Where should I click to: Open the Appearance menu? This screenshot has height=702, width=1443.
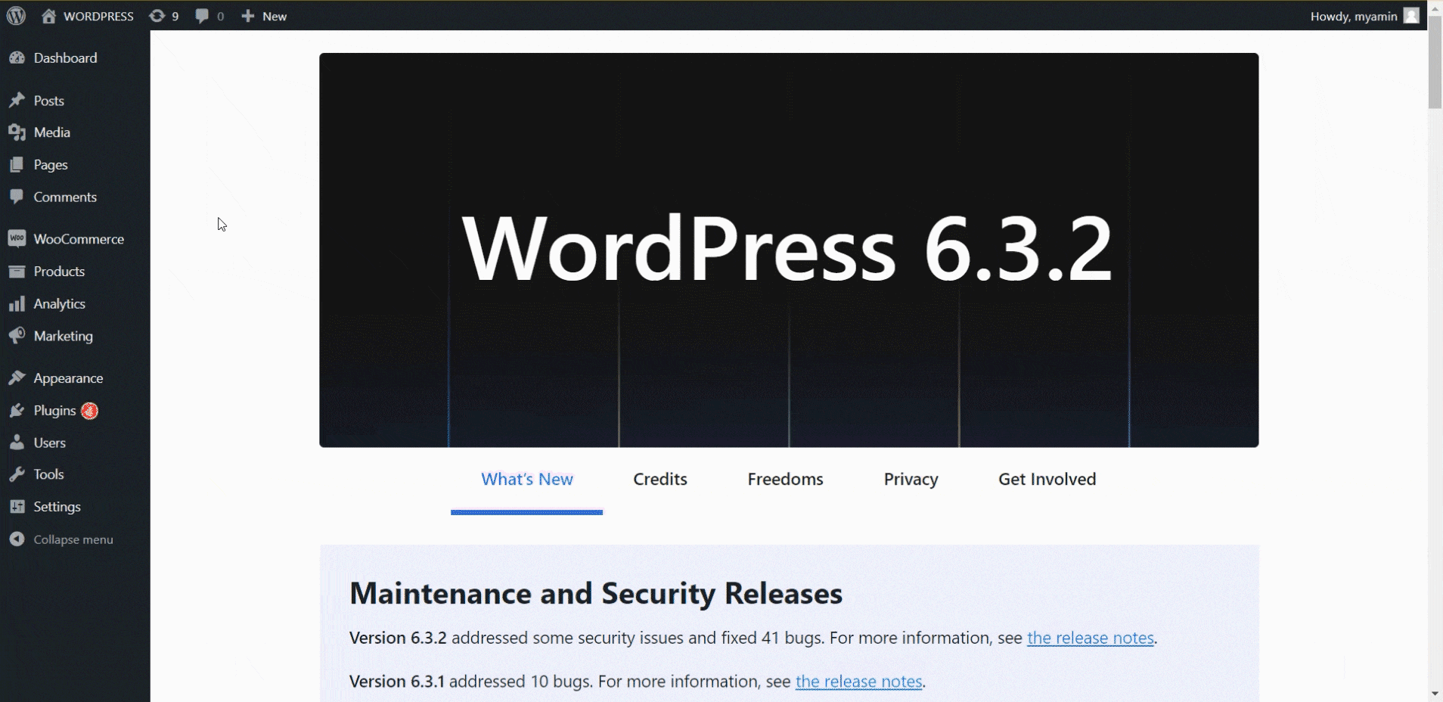(68, 378)
